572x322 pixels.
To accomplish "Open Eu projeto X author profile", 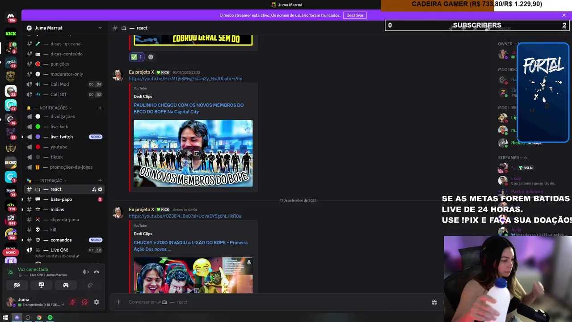I will pos(141,72).
